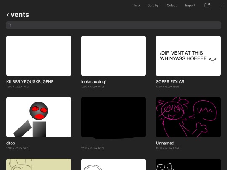Image resolution: width=227 pixels, height=170 pixels.
Task: Tap the Import button
Action: click(190, 5)
